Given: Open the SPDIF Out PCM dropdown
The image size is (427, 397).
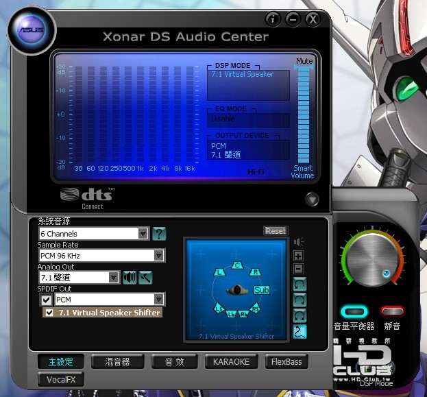Looking at the screenshot, I should [110, 300].
